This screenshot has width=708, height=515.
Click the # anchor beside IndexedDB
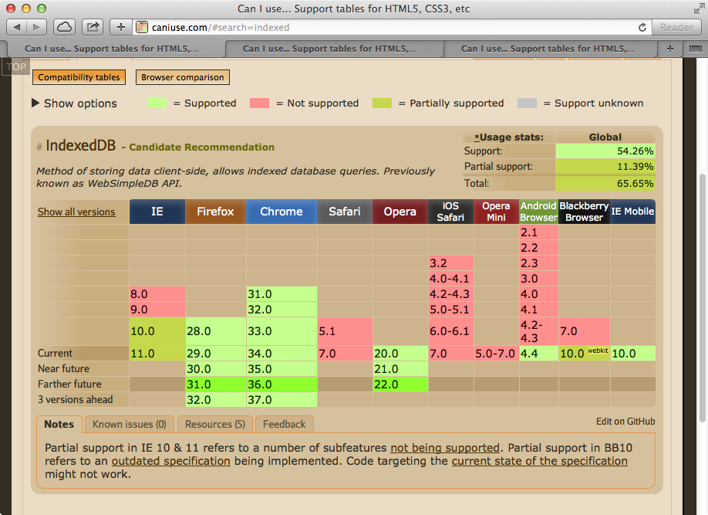pyautogui.click(x=39, y=147)
